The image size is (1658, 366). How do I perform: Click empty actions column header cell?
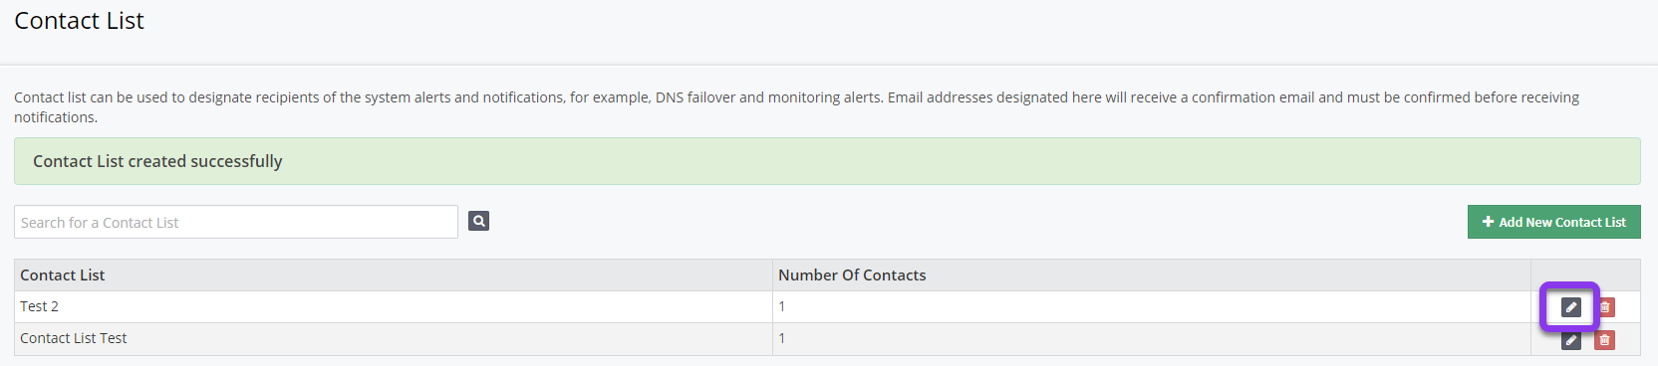pyautogui.click(x=1586, y=275)
